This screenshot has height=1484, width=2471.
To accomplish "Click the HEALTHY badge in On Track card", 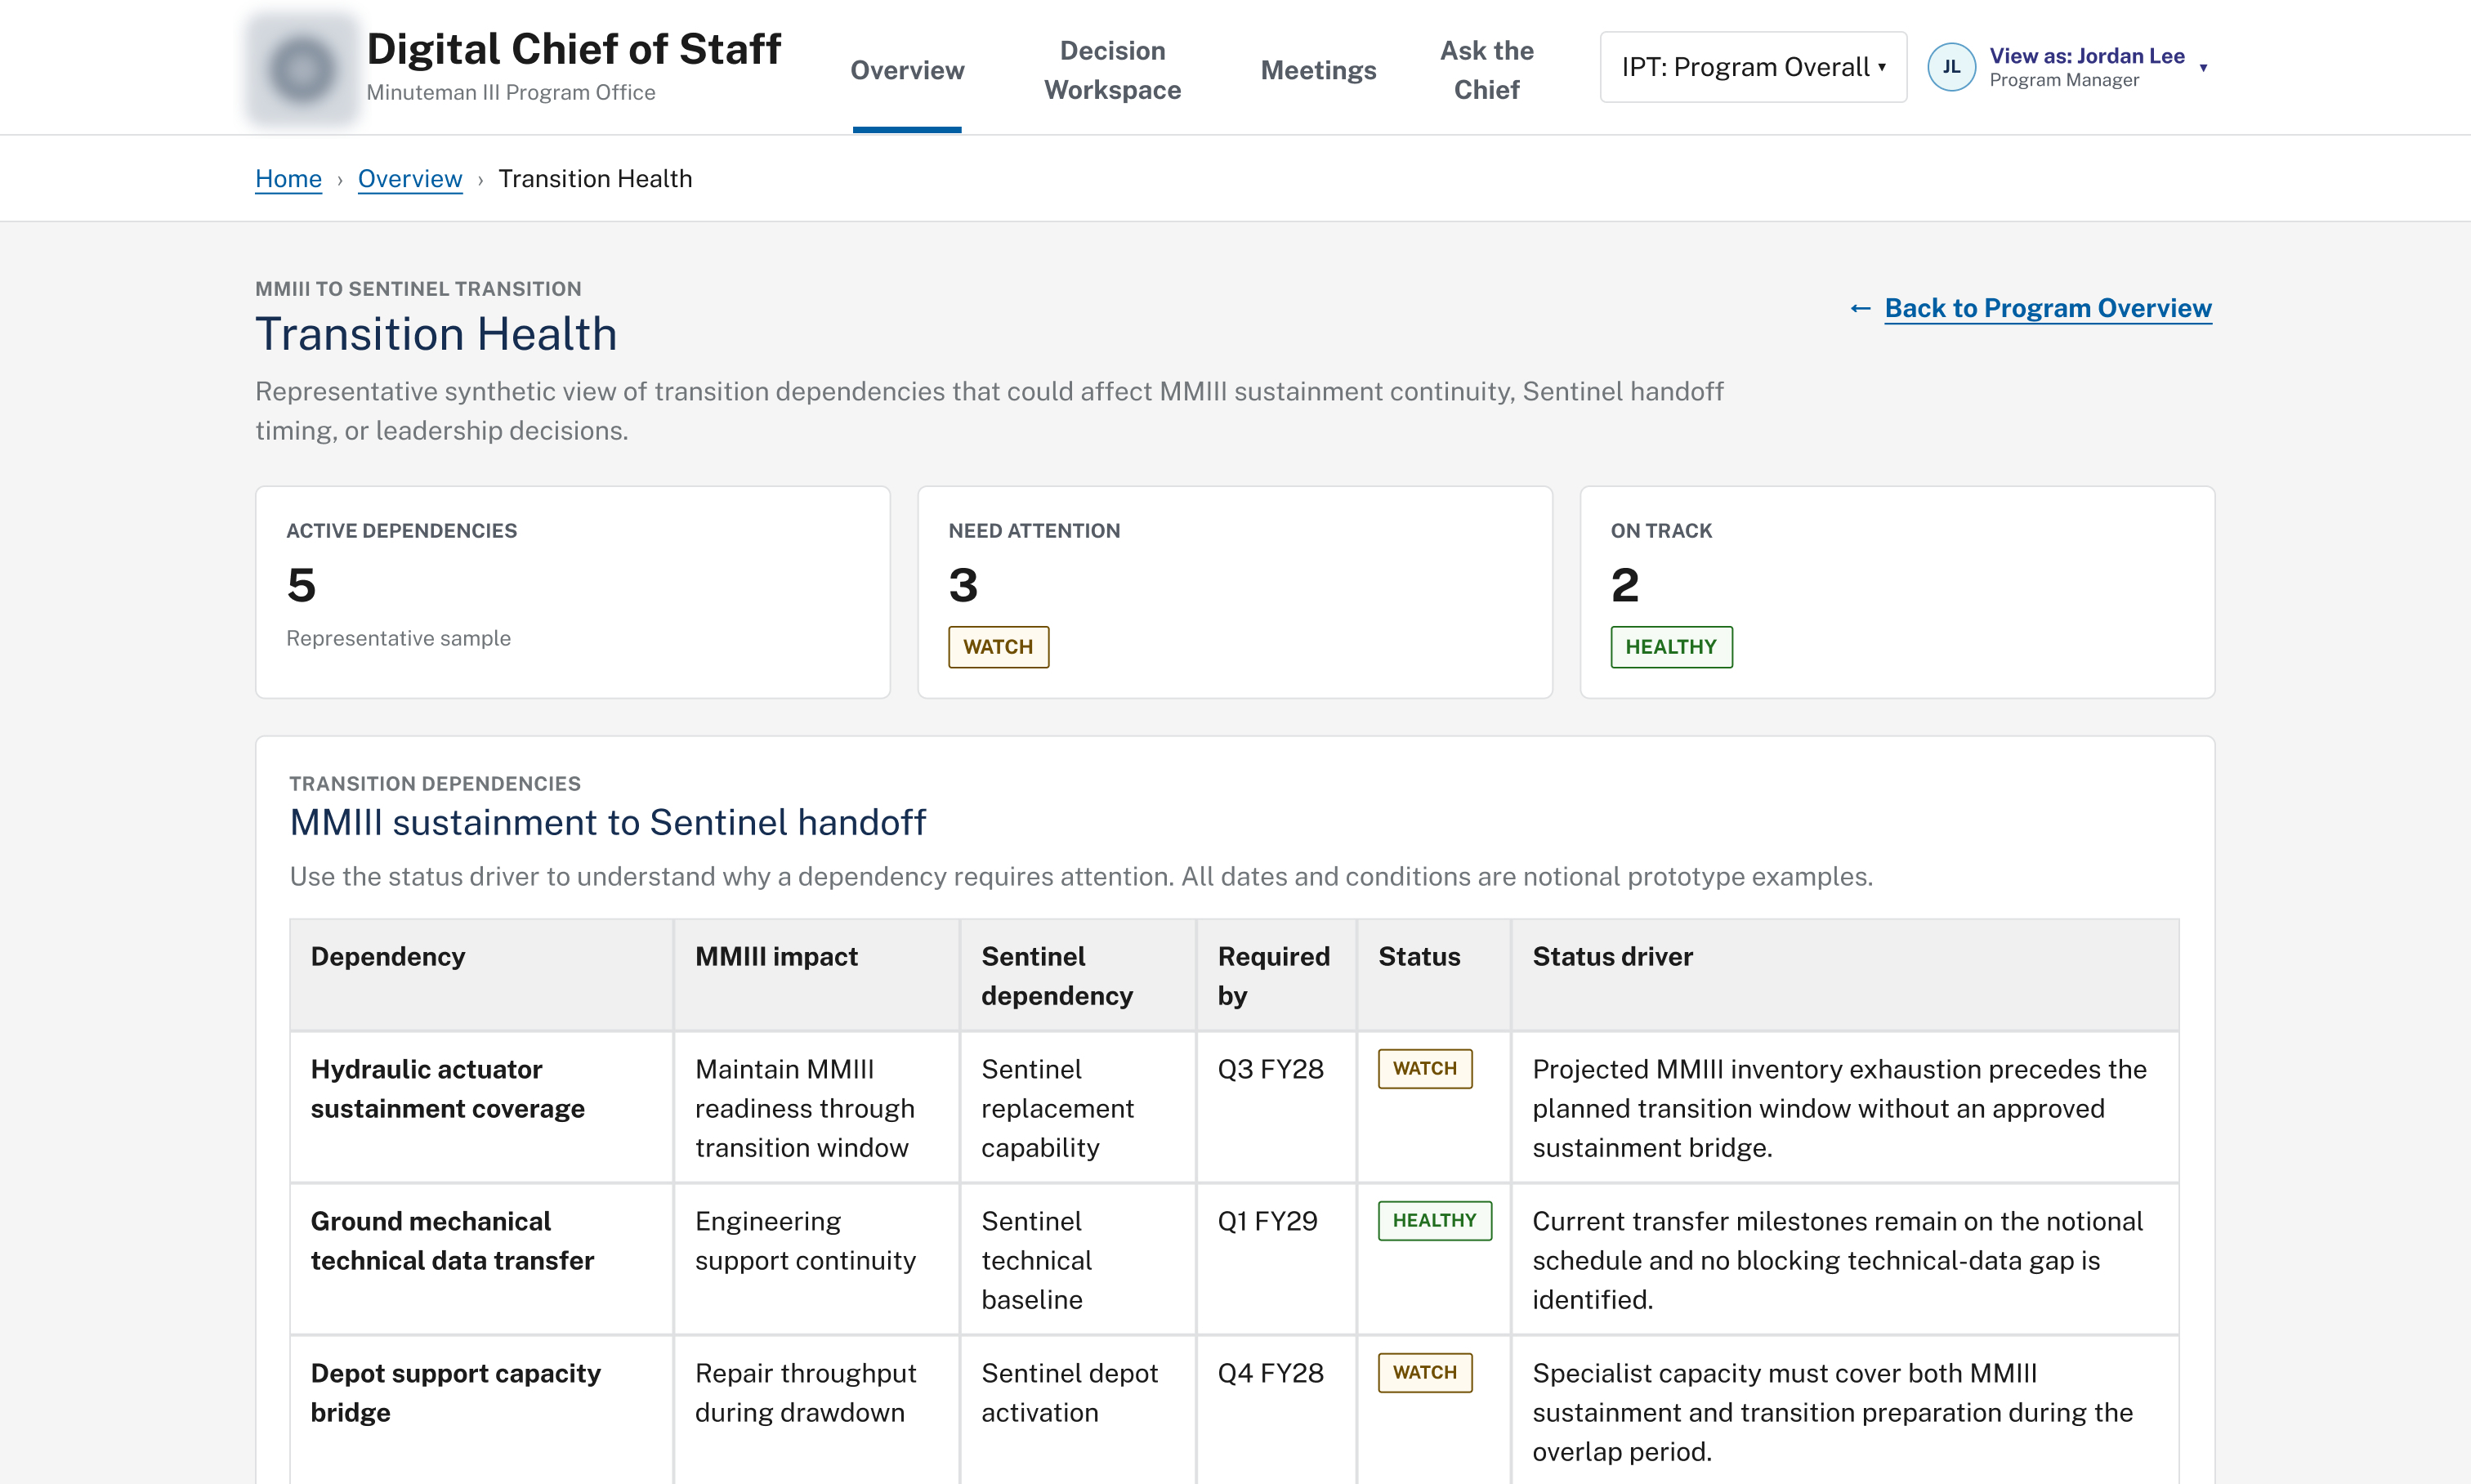I will tap(1671, 647).
